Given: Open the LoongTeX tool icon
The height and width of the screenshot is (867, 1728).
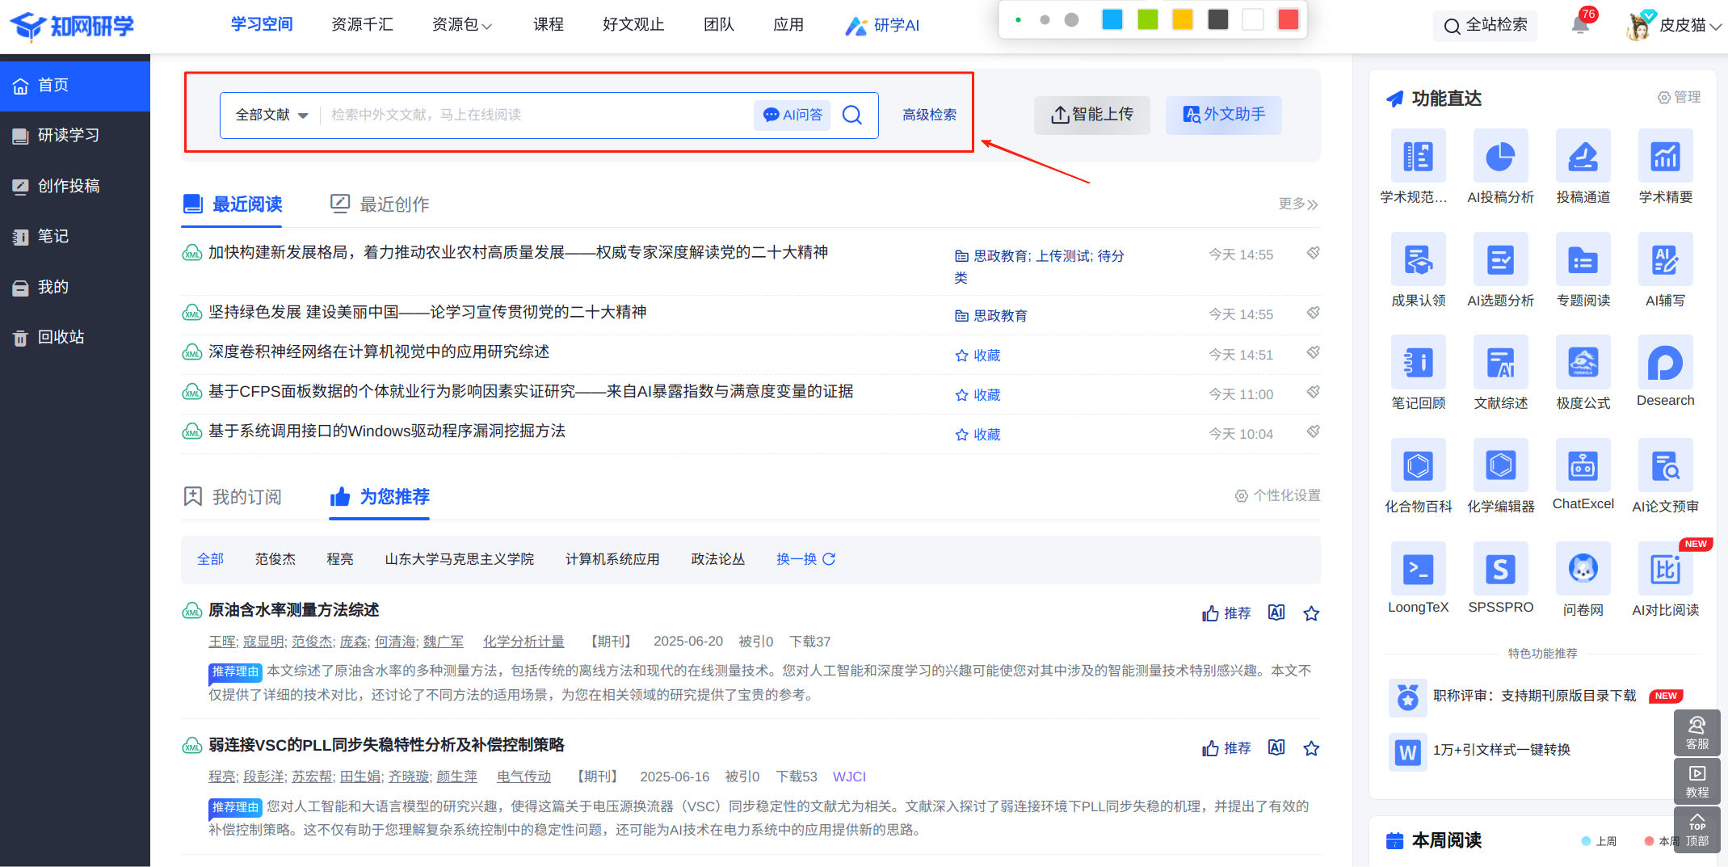Looking at the screenshot, I should (1418, 569).
